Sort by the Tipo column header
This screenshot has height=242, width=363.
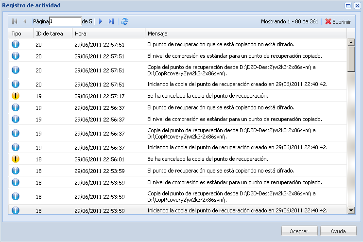[21, 34]
